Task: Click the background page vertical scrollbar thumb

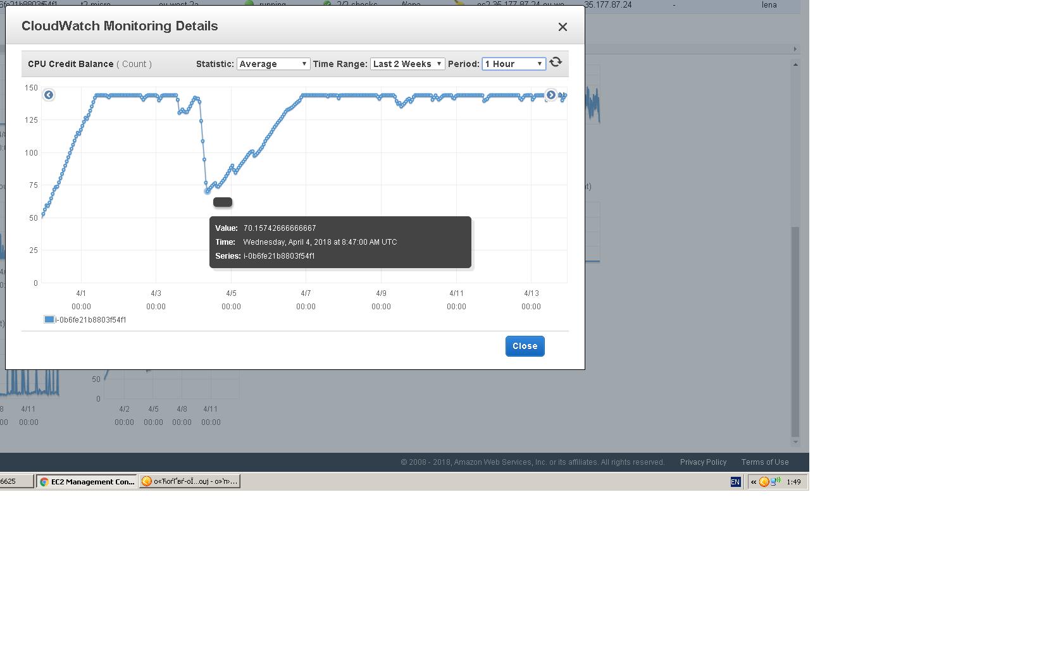Action: tap(795, 332)
